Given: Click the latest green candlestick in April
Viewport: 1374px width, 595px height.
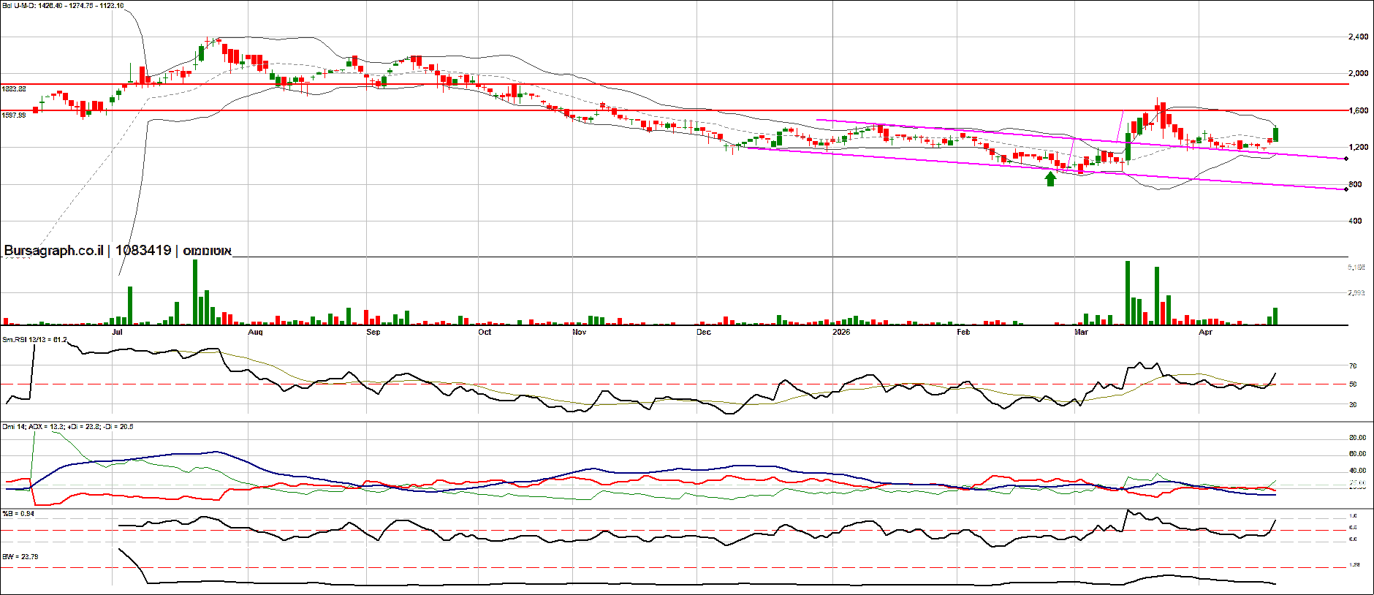Looking at the screenshot, I should [x=1275, y=134].
